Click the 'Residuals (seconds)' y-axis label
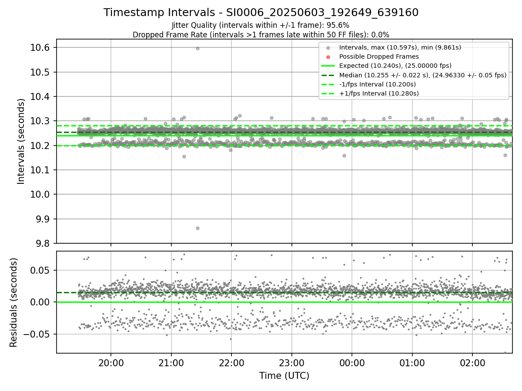 tap(14, 302)
